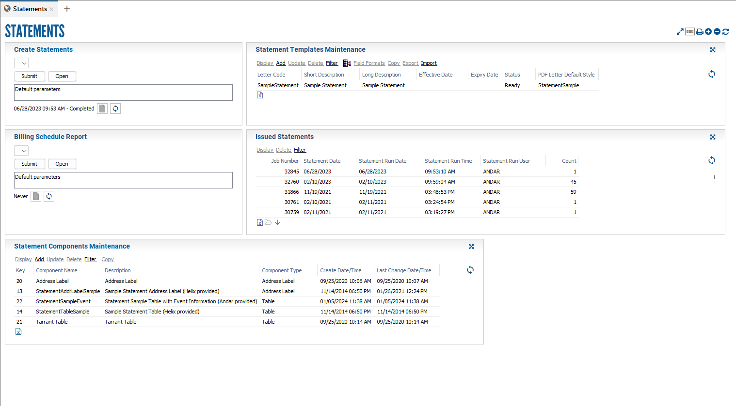Export Statement Templates to Excel
This screenshot has height=406, width=736.
coord(260,95)
